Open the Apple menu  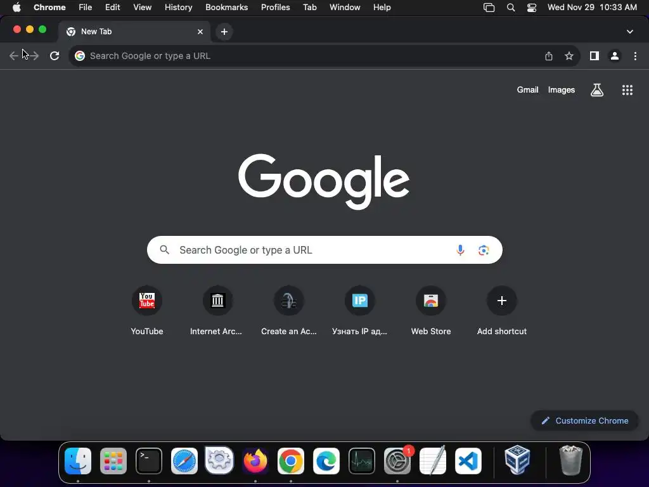click(x=16, y=8)
